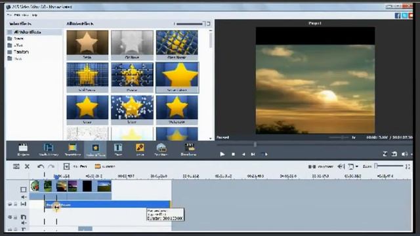Select the blue video effect bar on timeline
The width and height of the screenshot is (420, 236).
[x=107, y=205]
